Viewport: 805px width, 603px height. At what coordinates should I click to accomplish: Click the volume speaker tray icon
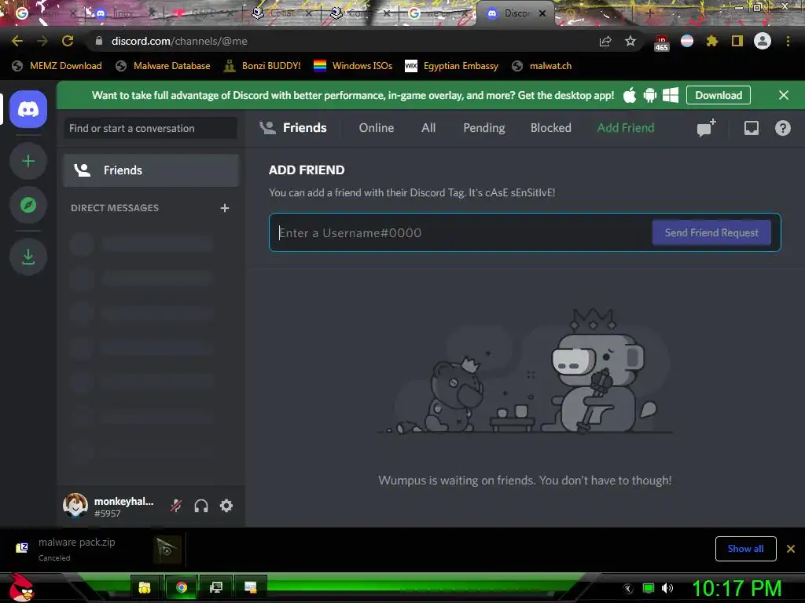pos(667,588)
